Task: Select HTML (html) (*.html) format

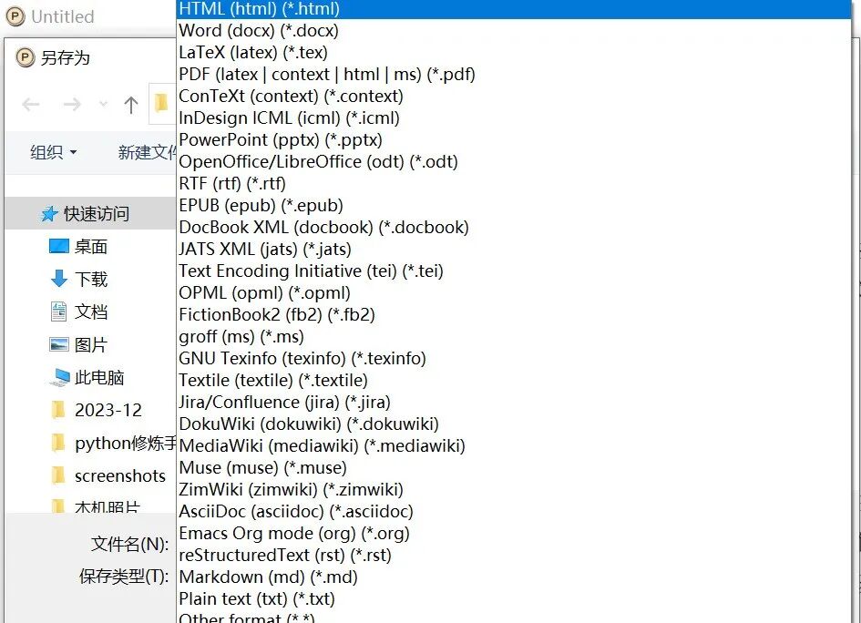Action: 514,9
